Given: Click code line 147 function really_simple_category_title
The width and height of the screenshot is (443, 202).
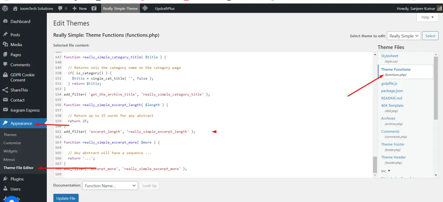Looking at the screenshot, I should (115, 57).
